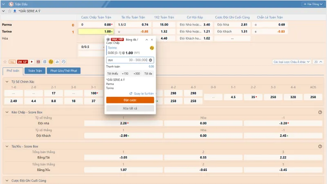
Task: Switch to the Phạt Góc/Thẻ Phạt tab
Action: click(x=63, y=71)
